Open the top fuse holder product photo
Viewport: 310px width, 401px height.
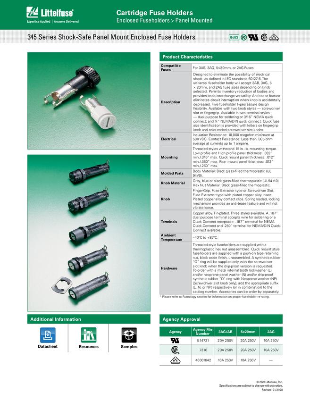(x=89, y=101)
